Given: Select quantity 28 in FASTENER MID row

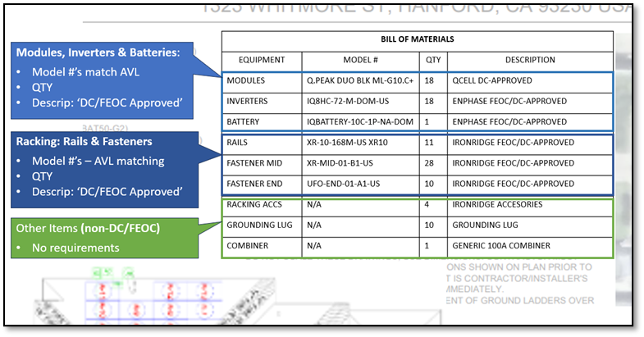Looking at the screenshot, I should pyautogui.click(x=429, y=163).
